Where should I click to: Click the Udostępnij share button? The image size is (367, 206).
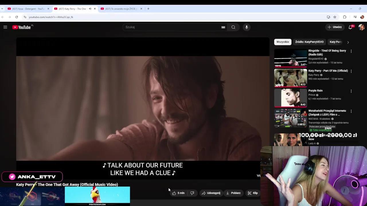point(211,193)
